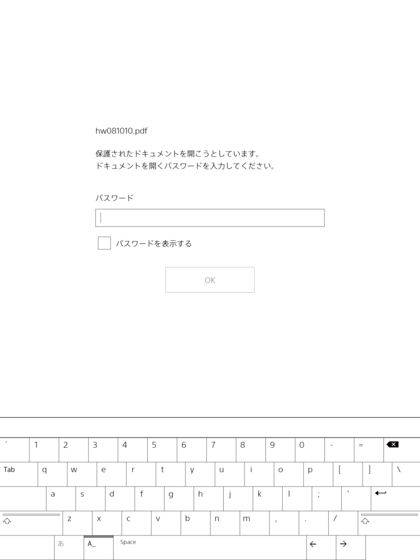Viewport: 420px width, 560px height.
Task: Tap the right bracket ] key
Action: click(377, 474)
